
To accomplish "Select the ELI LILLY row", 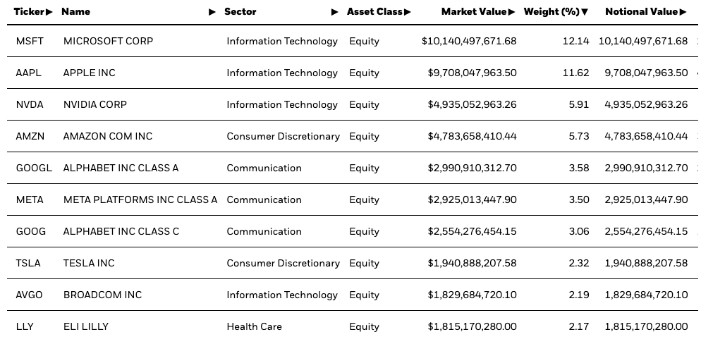I will (353, 326).
